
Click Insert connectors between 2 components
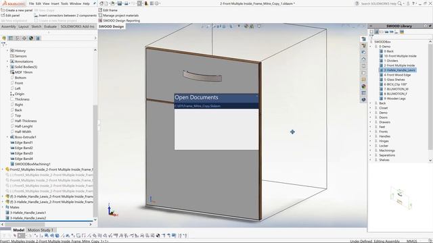coord(66,16)
